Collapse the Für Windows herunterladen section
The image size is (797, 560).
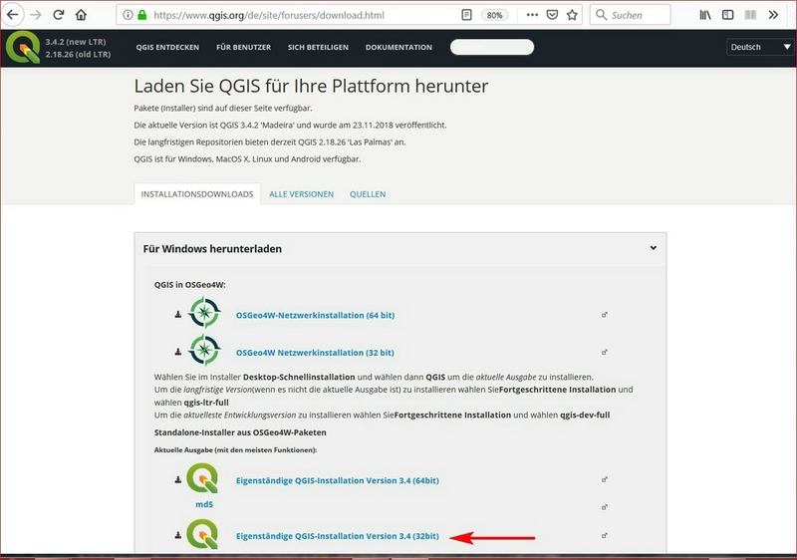(x=654, y=248)
